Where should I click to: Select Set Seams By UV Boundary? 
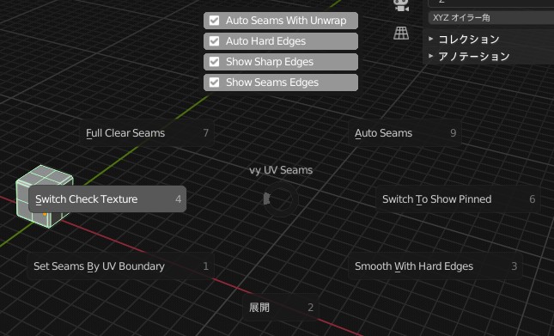[x=120, y=266]
